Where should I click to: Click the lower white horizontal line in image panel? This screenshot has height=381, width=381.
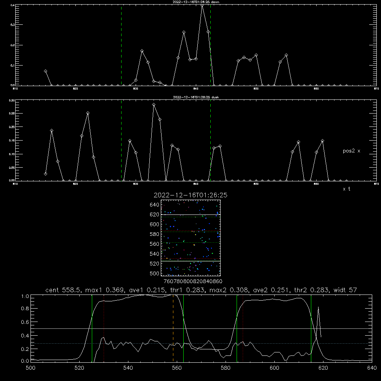click(x=190, y=261)
